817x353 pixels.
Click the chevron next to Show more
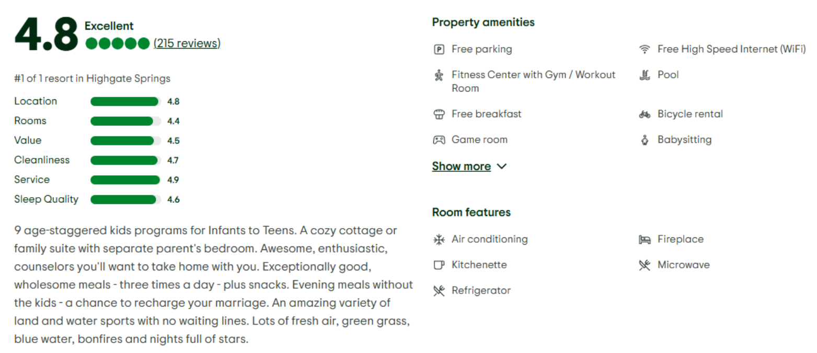pyautogui.click(x=502, y=166)
